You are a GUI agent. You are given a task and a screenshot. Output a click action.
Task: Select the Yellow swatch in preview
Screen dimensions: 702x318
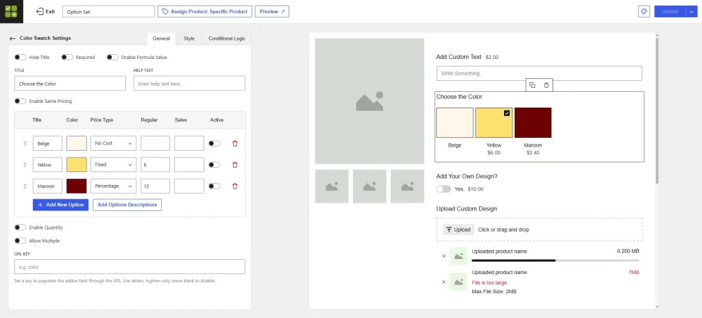494,123
